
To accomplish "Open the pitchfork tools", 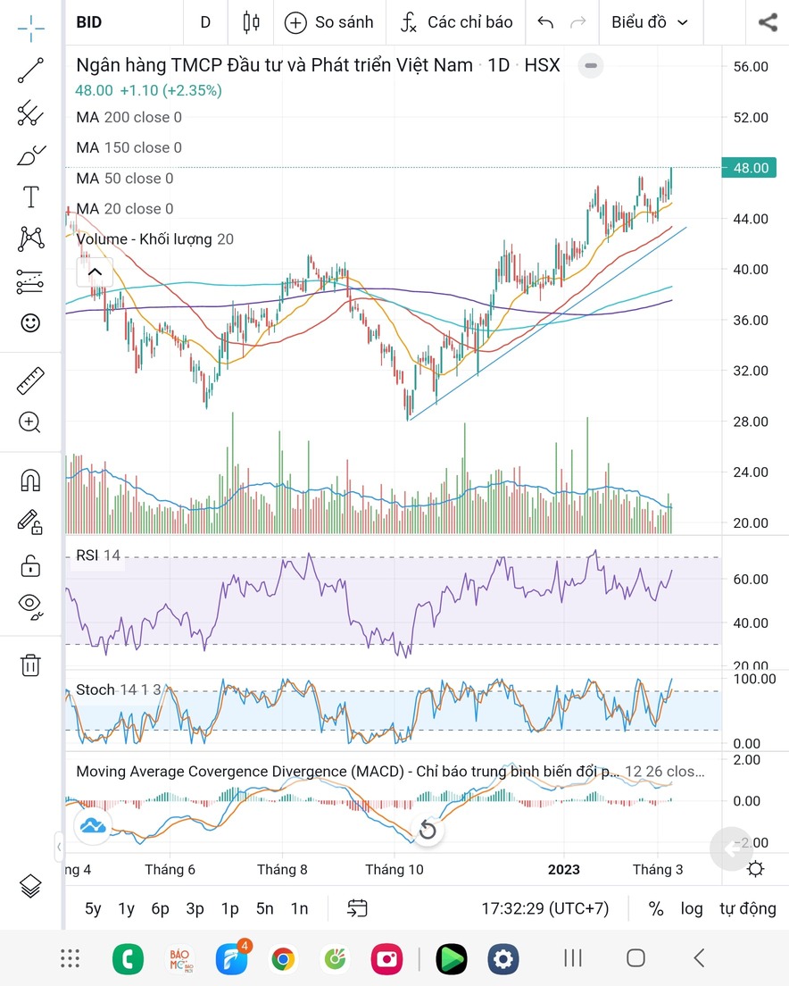I will point(30,113).
